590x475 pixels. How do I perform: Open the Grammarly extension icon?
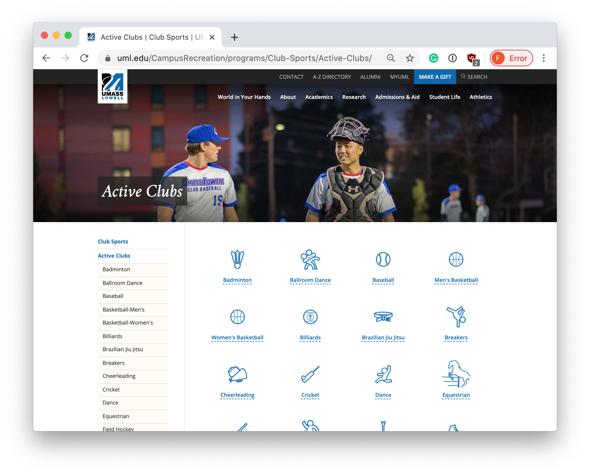coord(433,58)
